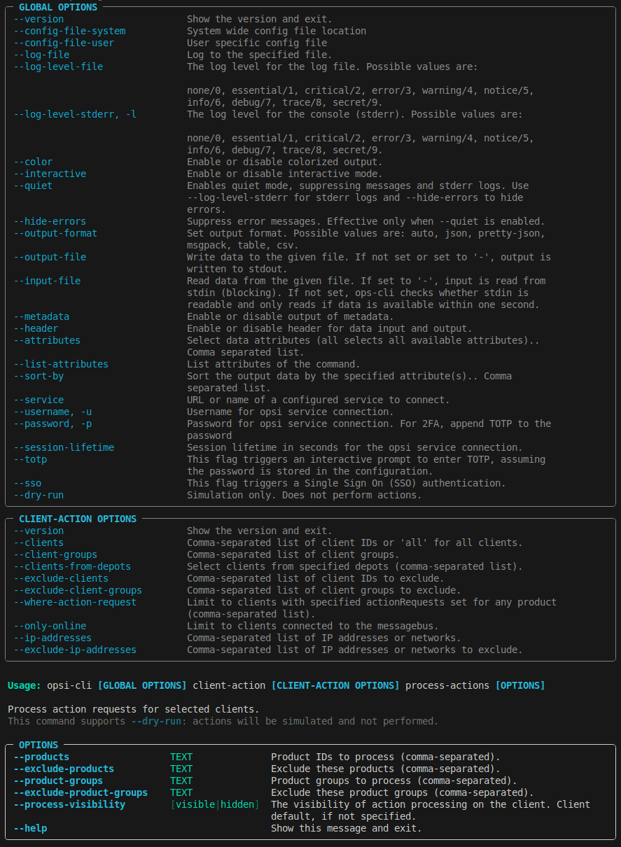Select "Simulation only. Does not perform actions."
The height and width of the screenshot is (847, 621).
tap(305, 495)
